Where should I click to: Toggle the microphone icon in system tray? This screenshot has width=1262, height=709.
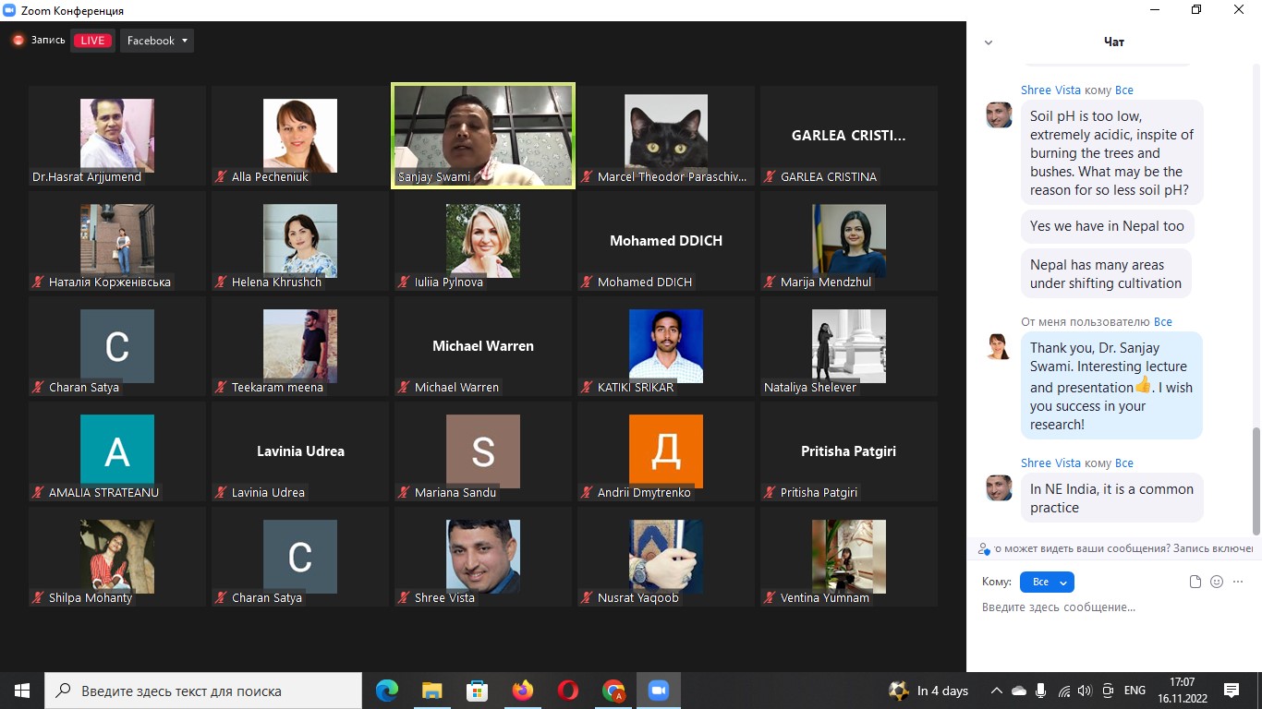tap(1041, 691)
